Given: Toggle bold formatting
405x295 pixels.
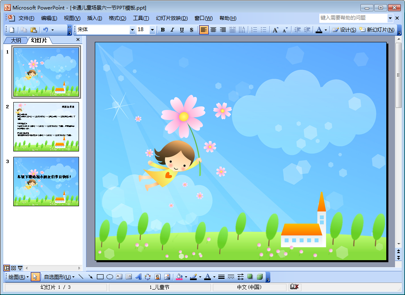Looking at the screenshot, I should tap(163, 30).
